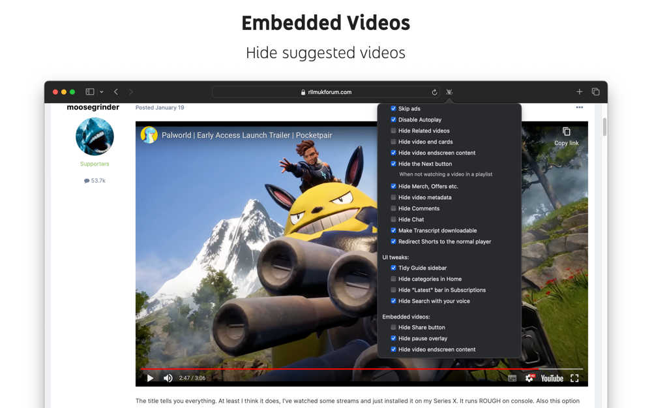Toggle Hide pause overlay
Screen dimensions: 652x408
pyautogui.click(x=393, y=338)
